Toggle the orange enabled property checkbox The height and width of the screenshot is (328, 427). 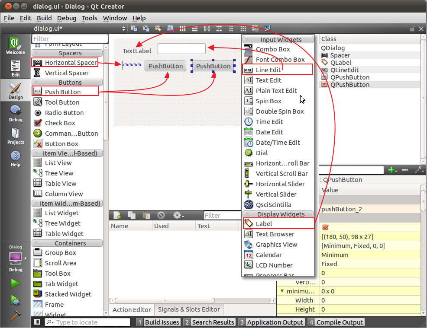pos(325,227)
